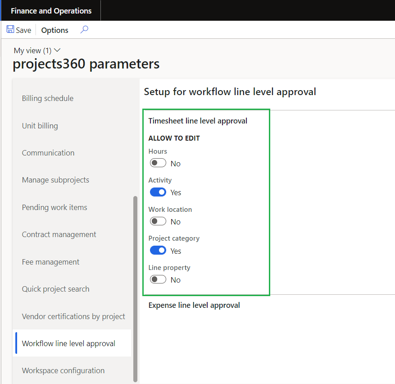Enable the Hours edit toggle
The height and width of the screenshot is (384, 395).
coord(158,163)
